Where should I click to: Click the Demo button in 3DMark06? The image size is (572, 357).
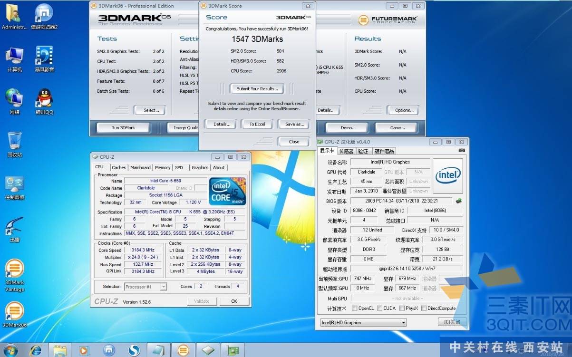348,127
